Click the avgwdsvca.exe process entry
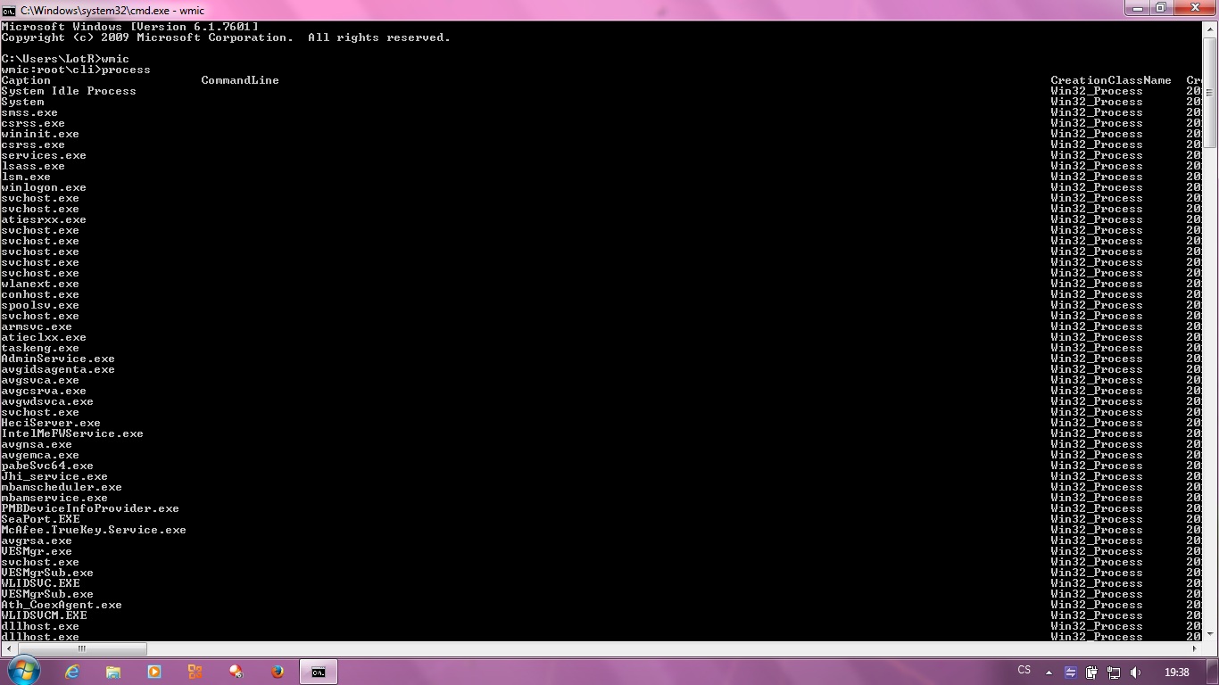 pyautogui.click(x=47, y=401)
